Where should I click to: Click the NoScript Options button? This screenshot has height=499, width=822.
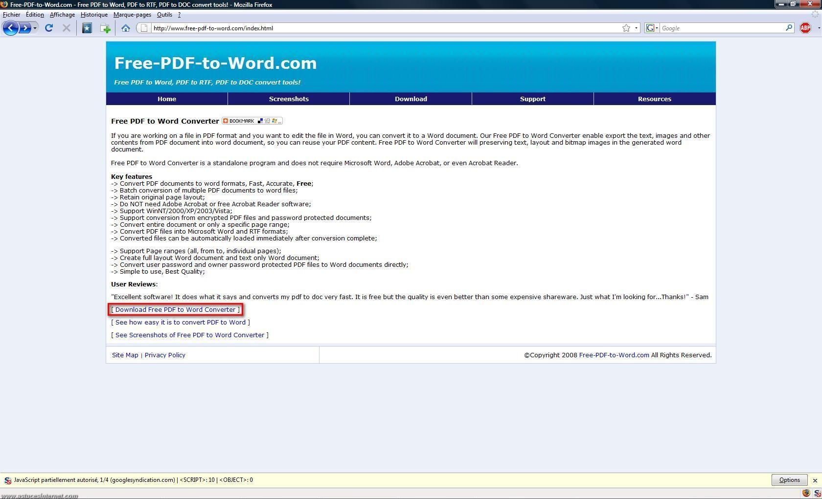click(x=789, y=480)
